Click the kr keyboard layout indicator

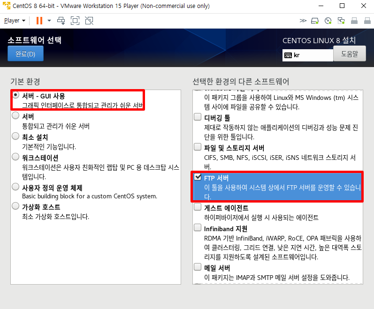tap(308, 55)
